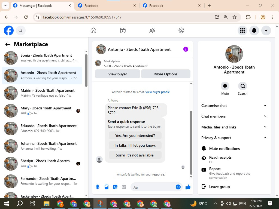Screen dimensions: 279x209
Task: Open the Groups icon in top navigation
Action: tap(181, 30)
